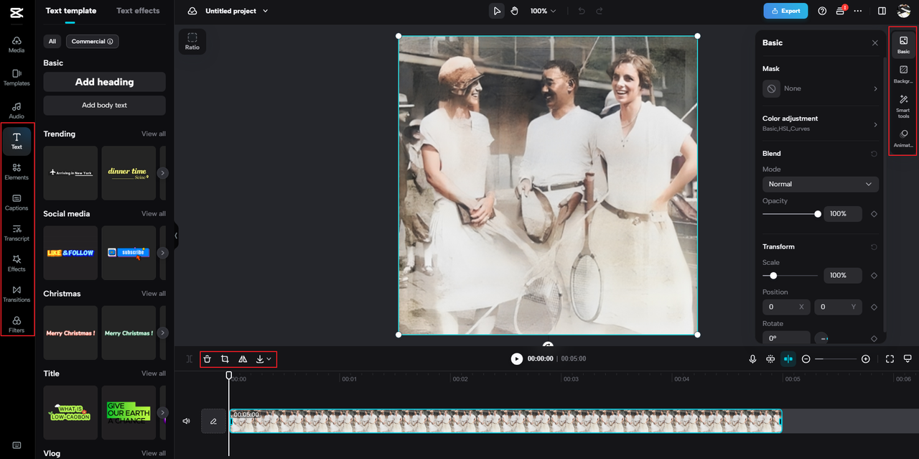Open the Transitions panel
919x459 pixels.
[17, 294]
